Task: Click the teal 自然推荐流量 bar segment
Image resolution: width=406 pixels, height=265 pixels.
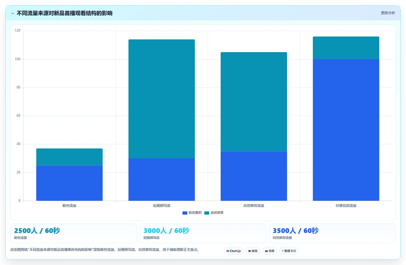Action: pyautogui.click(x=254, y=102)
